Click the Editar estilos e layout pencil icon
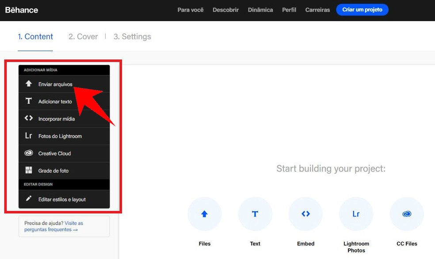 coord(28,199)
